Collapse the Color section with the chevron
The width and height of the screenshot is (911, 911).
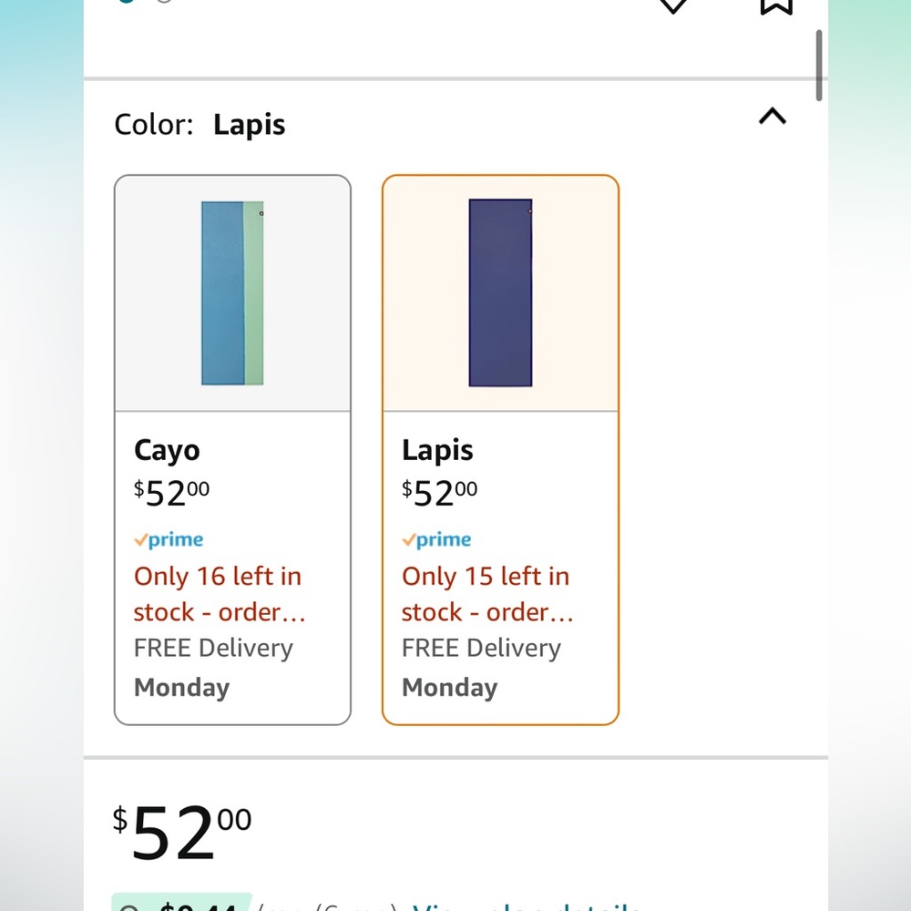[x=772, y=117]
